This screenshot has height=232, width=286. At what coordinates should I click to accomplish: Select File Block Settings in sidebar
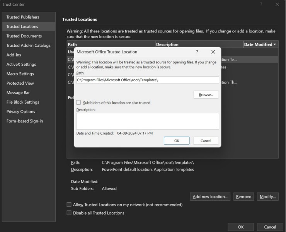(x=23, y=102)
